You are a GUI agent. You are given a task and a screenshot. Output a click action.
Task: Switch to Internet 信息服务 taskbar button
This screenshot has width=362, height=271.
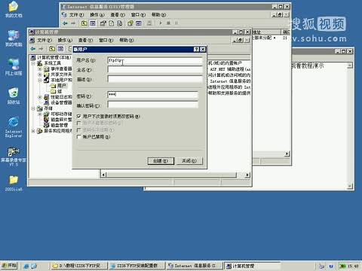[195, 266]
